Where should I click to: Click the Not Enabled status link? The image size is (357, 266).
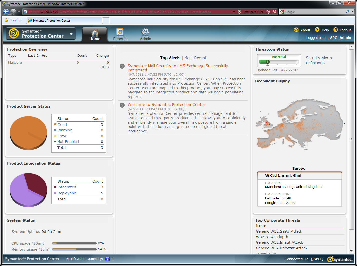pyautogui.click(x=68, y=142)
